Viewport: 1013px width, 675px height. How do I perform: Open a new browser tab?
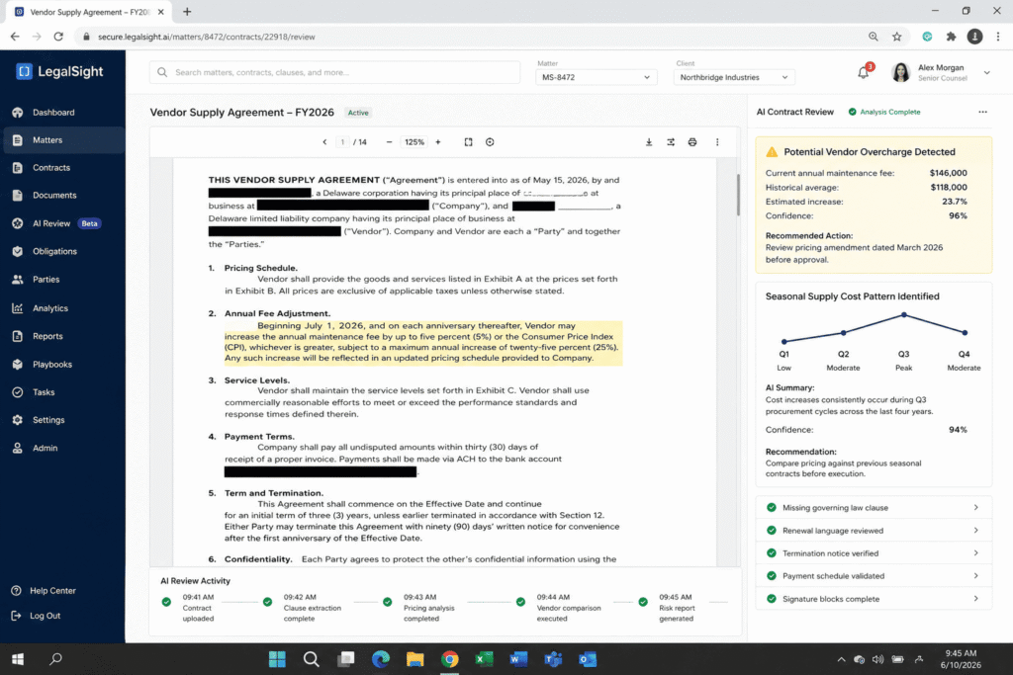tap(187, 12)
